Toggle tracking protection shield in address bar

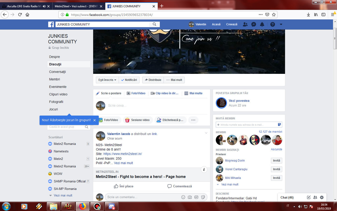click(267, 15)
